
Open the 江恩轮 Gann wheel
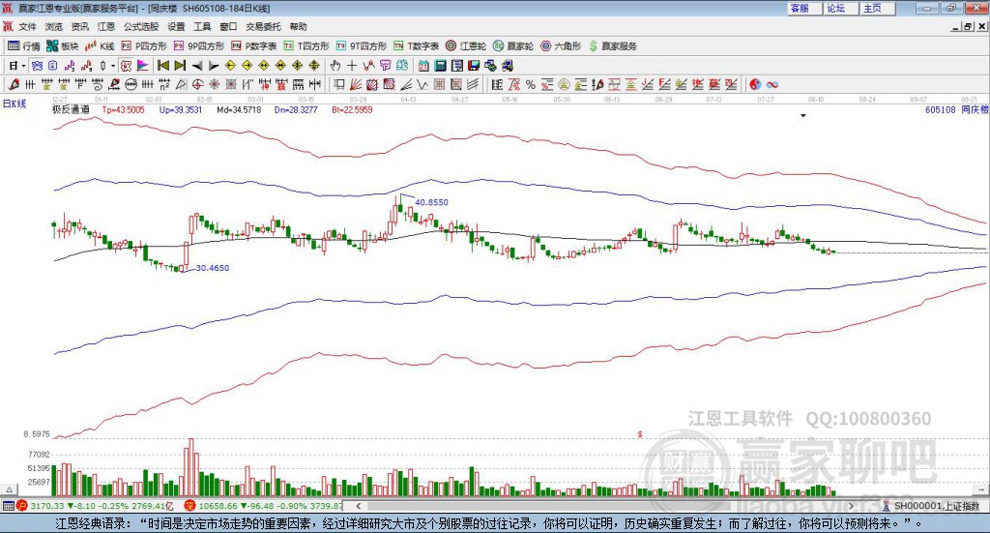pyautogui.click(x=466, y=46)
